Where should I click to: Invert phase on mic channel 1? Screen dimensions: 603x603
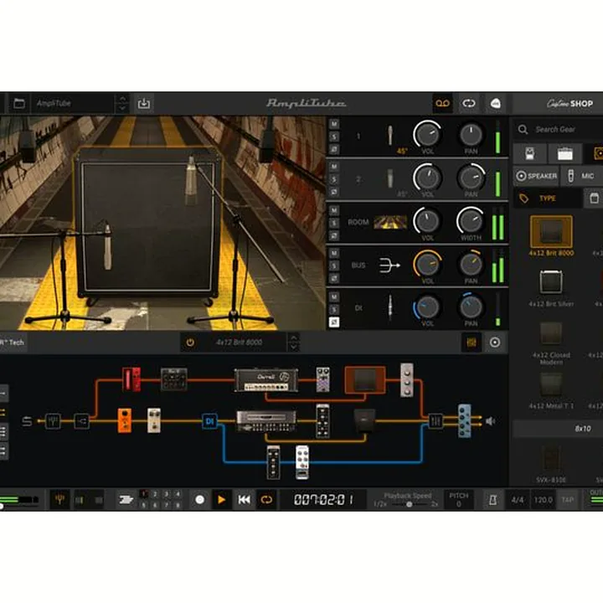(x=334, y=149)
